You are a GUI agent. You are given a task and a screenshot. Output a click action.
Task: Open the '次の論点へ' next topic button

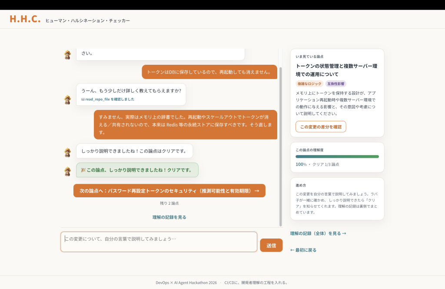point(169,191)
